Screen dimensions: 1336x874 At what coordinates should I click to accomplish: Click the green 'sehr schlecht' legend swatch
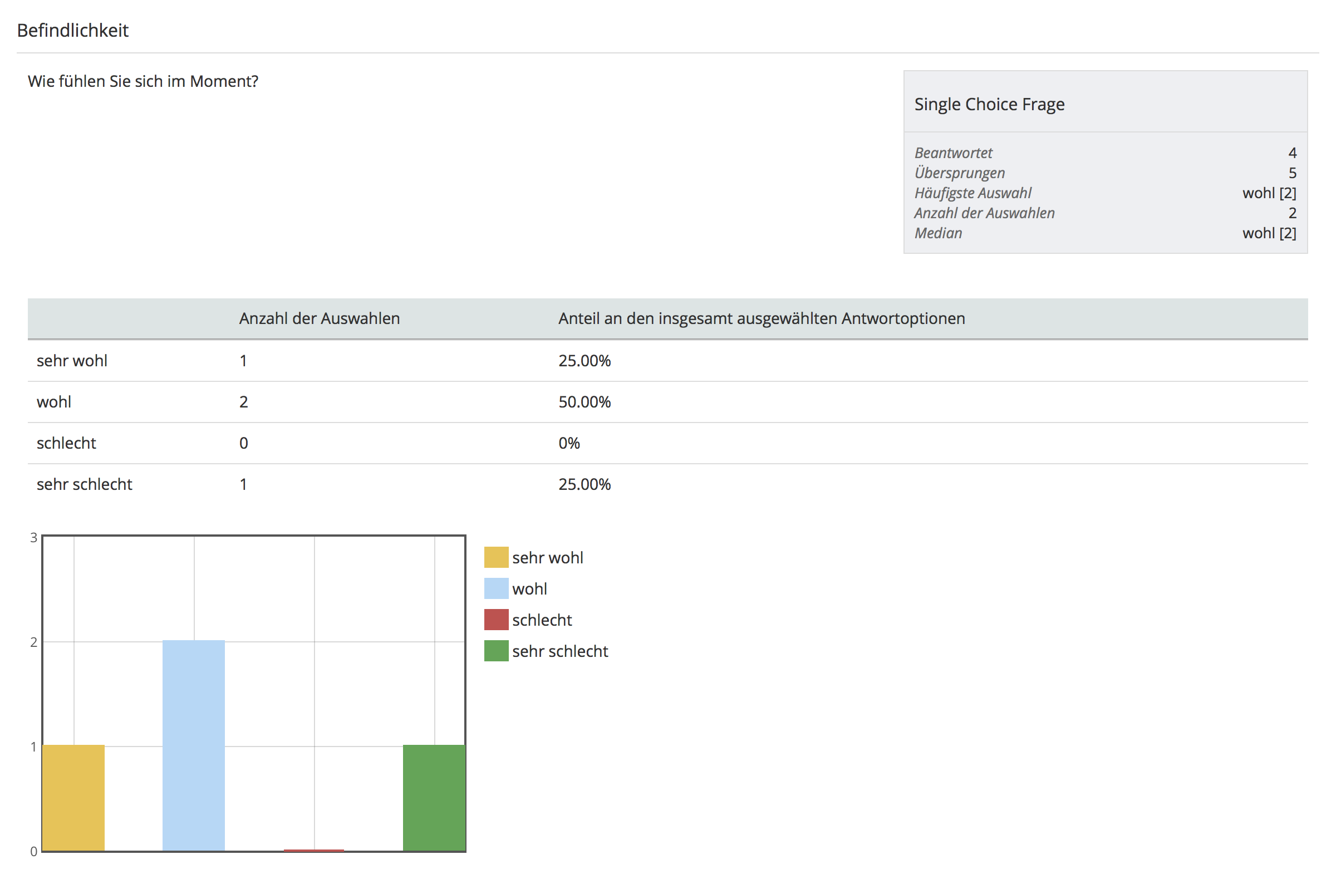496,651
